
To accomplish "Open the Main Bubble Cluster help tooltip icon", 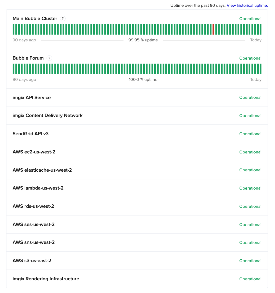I will click(x=63, y=19).
